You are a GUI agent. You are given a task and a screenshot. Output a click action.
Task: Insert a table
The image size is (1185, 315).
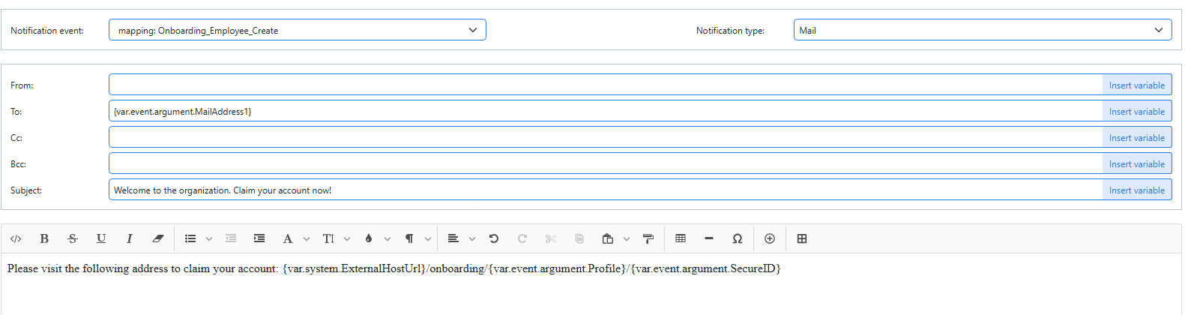pyautogui.click(x=681, y=238)
